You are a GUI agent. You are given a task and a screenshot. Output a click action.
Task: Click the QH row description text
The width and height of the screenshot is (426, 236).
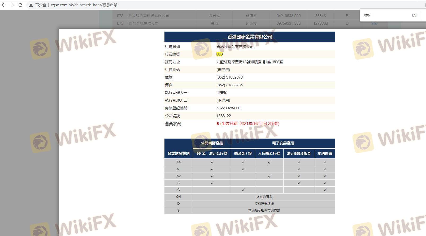coord(264,197)
